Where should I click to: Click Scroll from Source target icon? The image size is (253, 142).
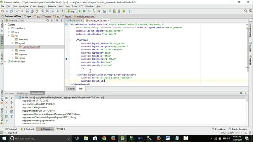click(47, 21)
